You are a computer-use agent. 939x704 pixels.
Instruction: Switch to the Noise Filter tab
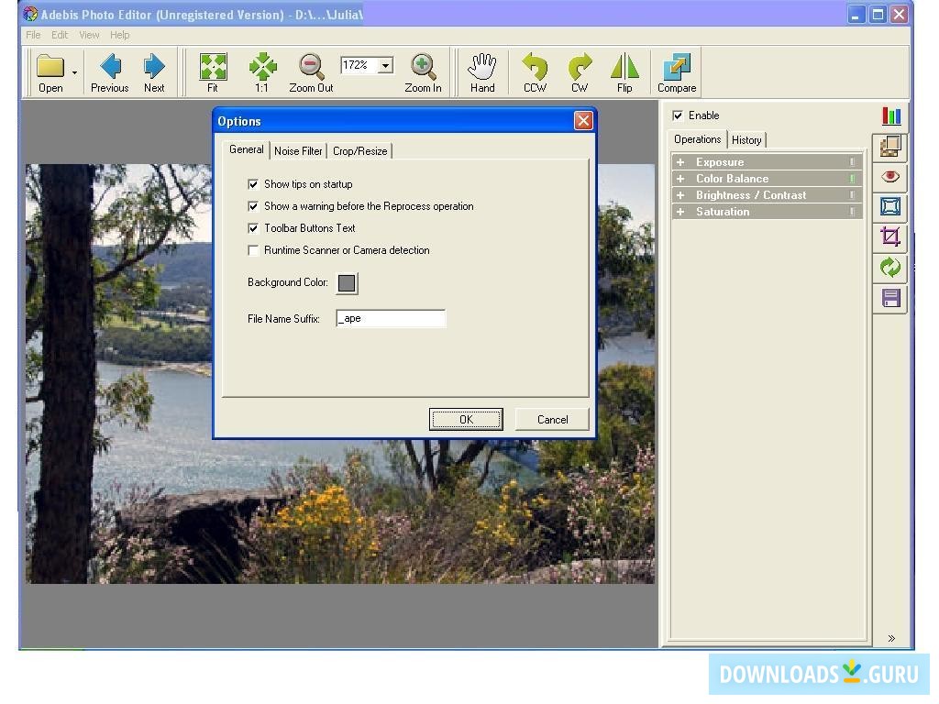point(298,151)
